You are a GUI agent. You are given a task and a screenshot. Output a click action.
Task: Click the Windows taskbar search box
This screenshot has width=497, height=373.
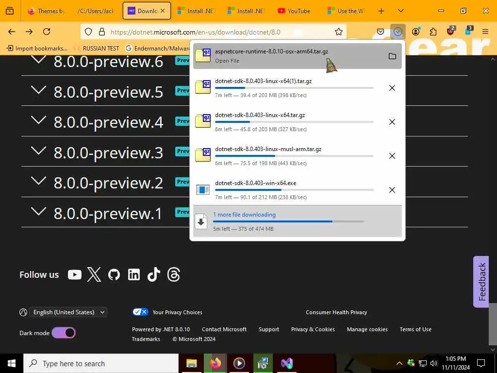(101, 363)
